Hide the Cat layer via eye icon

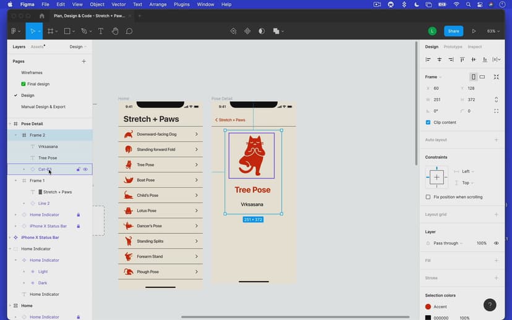[85, 169]
